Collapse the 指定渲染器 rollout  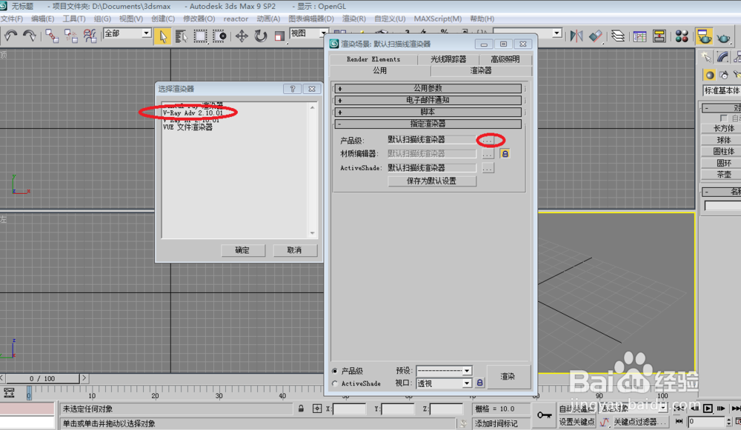point(428,124)
